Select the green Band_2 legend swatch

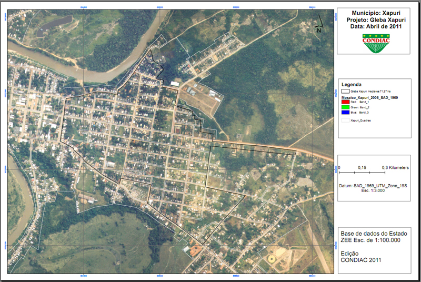click(345, 107)
